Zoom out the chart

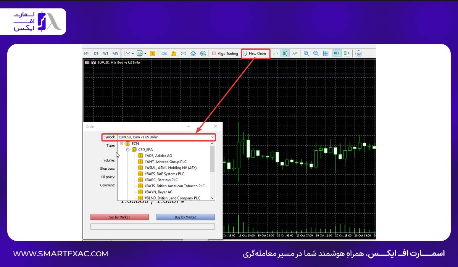(x=316, y=54)
